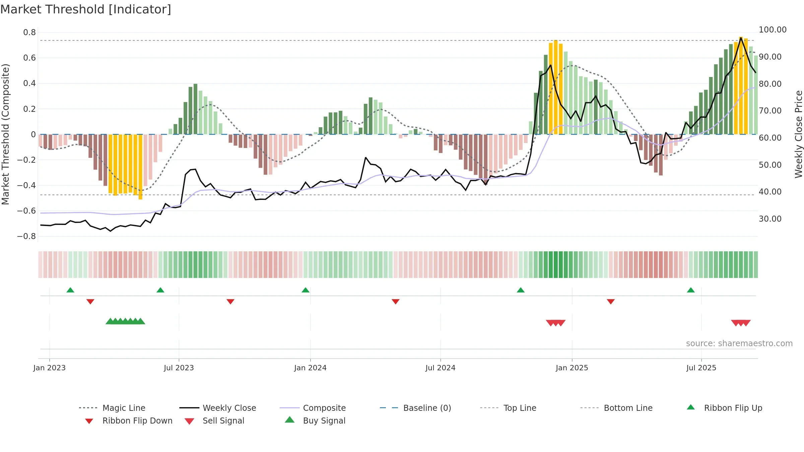Click the Market Threshold (Composite) axis title
Screen dimensions: 804x452
[5, 134]
